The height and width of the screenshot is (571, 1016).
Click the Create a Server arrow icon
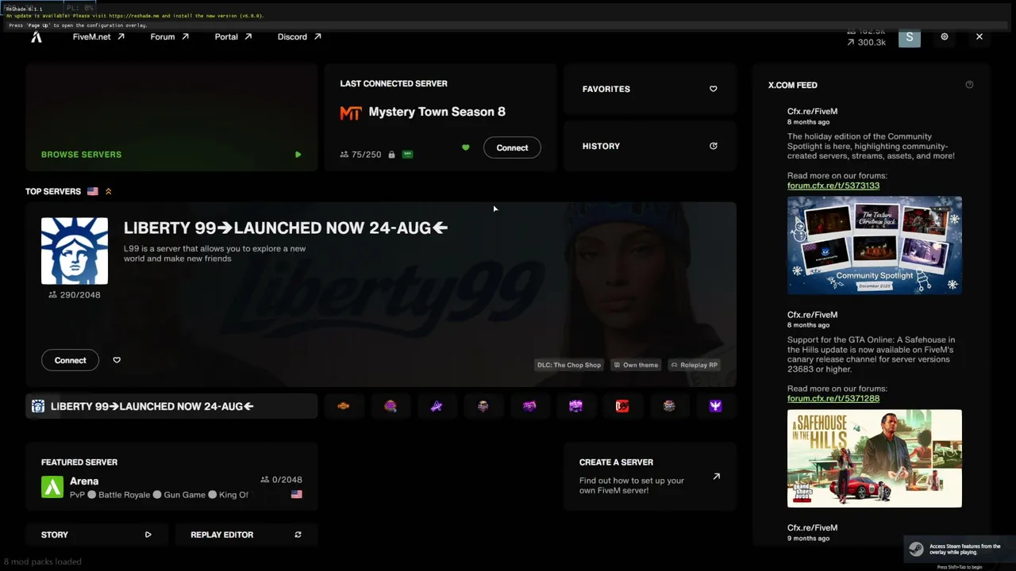tap(716, 477)
